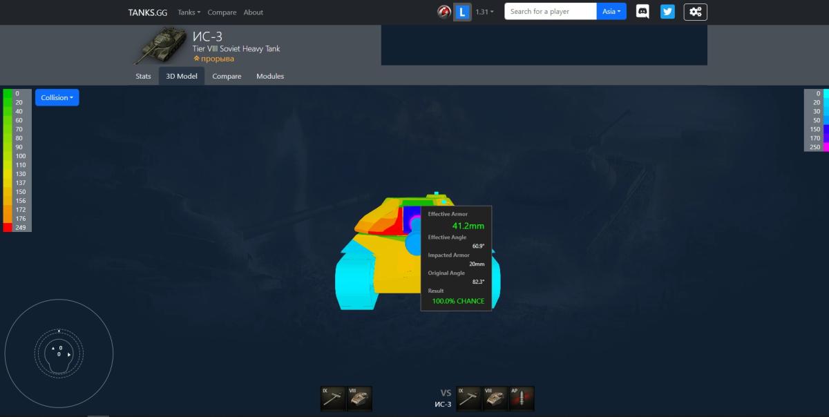Choose the AP shell type icon

(522, 398)
